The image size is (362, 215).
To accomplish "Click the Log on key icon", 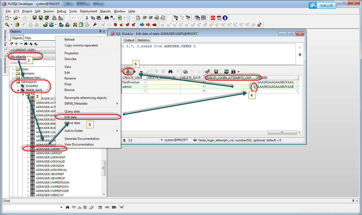I will pyautogui.click(x=7, y=25).
